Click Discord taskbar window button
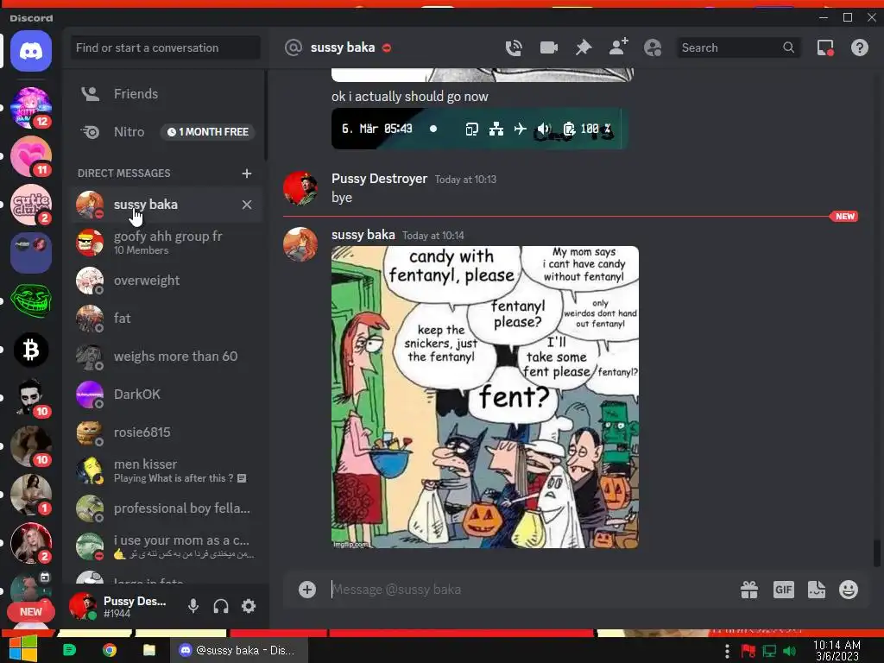 pyautogui.click(x=239, y=651)
